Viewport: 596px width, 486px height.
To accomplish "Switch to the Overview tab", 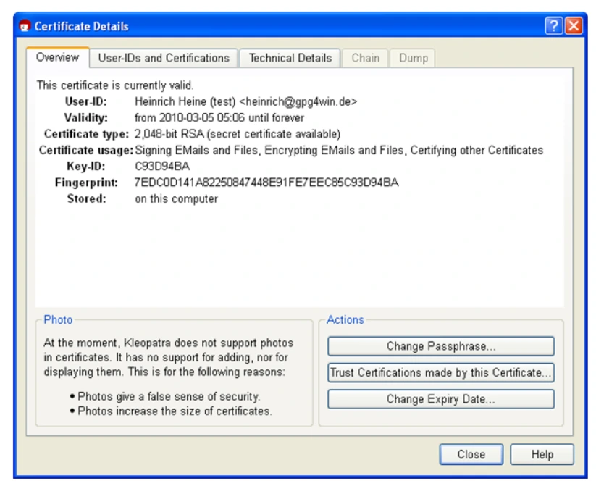I will click(57, 57).
